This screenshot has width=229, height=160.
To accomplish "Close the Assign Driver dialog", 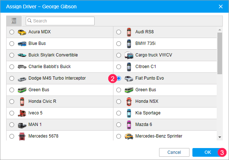I will pos(221,6).
